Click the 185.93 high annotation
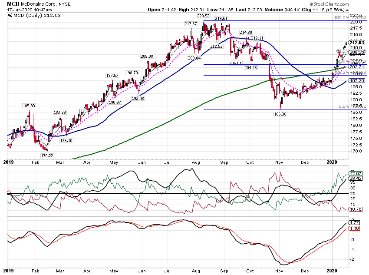 [29, 106]
